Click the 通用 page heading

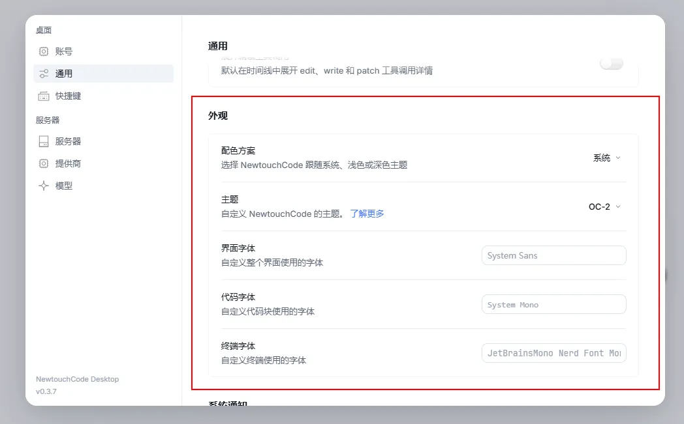218,46
